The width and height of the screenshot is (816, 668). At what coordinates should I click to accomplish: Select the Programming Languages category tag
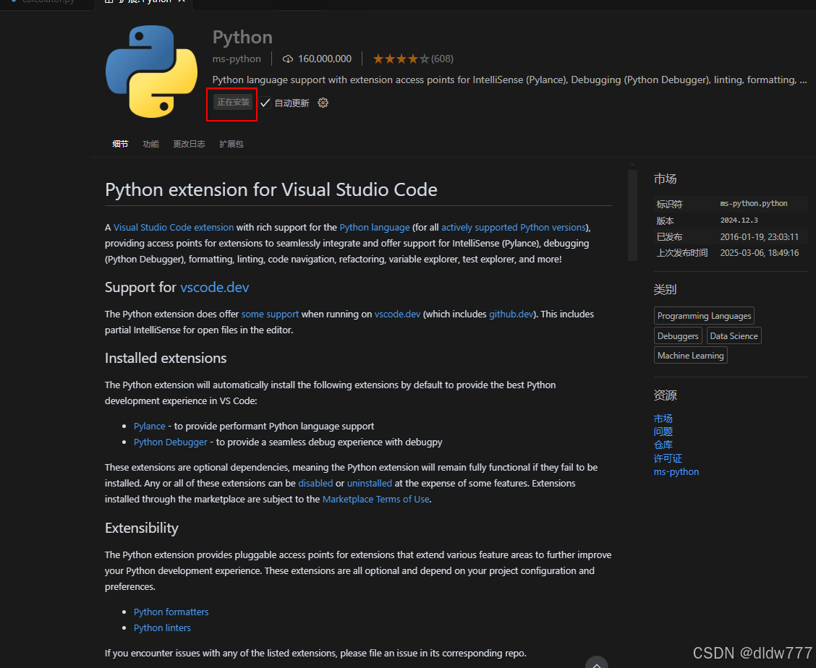point(704,316)
